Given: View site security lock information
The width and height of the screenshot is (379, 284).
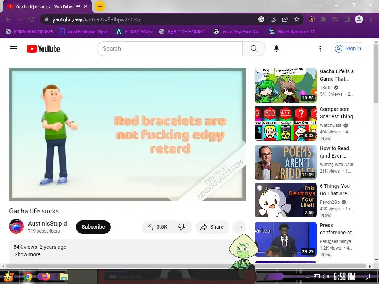Looking at the screenshot, I should point(47,19).
